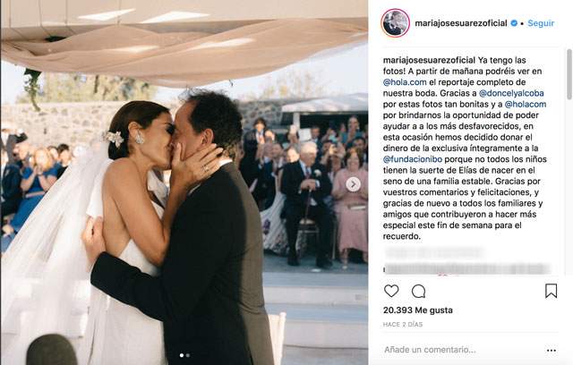Click the blue verified badge

click(514, 23)
